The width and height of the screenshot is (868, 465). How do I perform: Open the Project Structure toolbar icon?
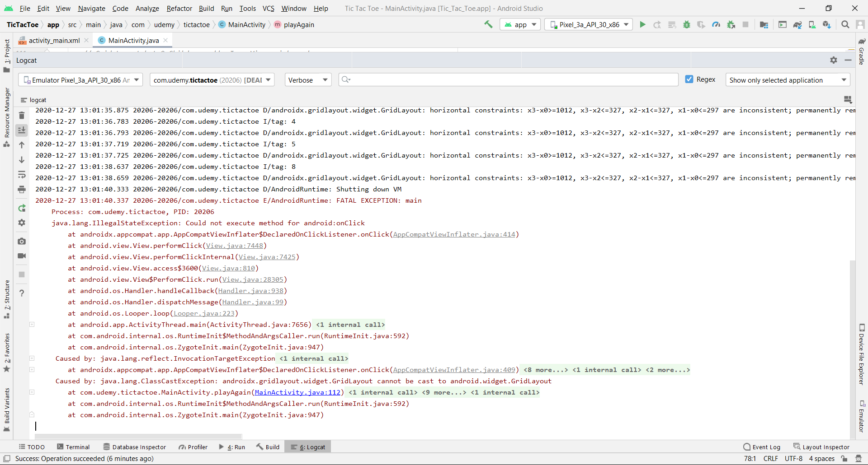764,24
